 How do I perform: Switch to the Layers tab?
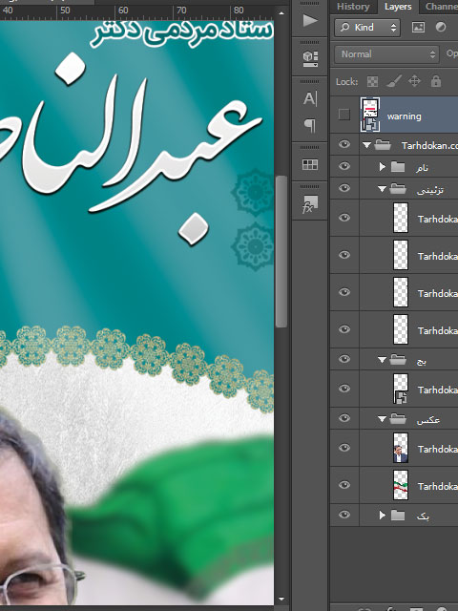[x=398, y=7]
